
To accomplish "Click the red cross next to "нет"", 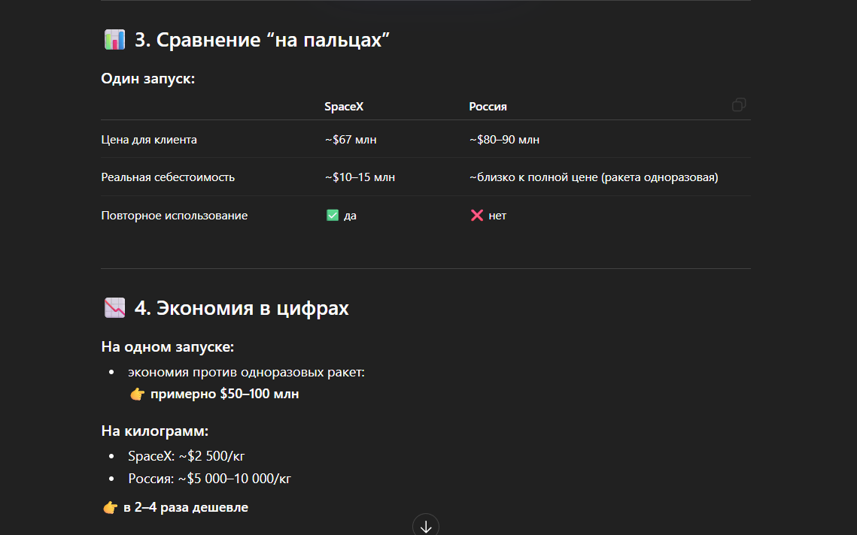I will pyautogui.click(x=476, y=216).
